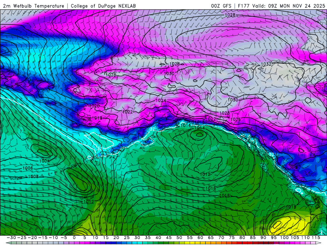Click the 1008 isobar label
The width and height of the screenshot is (327, 245).
tap(34, 176)
